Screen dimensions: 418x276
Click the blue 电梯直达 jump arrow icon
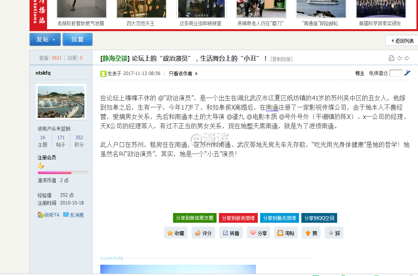pos(408,72)
